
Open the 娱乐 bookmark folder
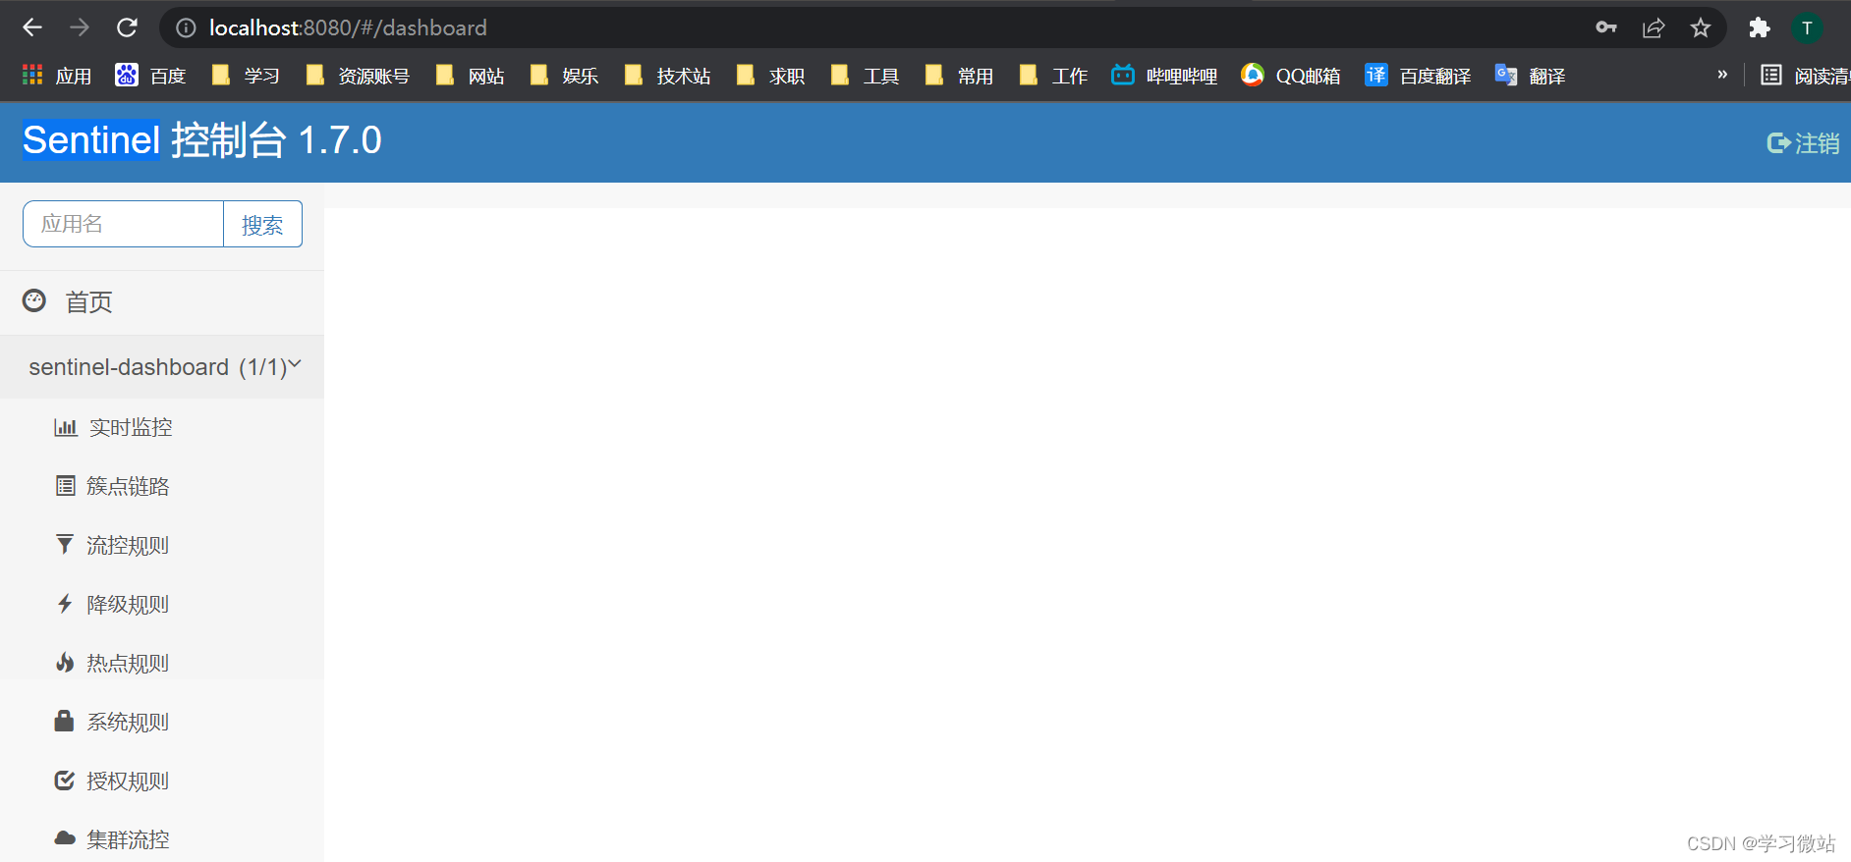pyautogui.click(x=564, y=76)
